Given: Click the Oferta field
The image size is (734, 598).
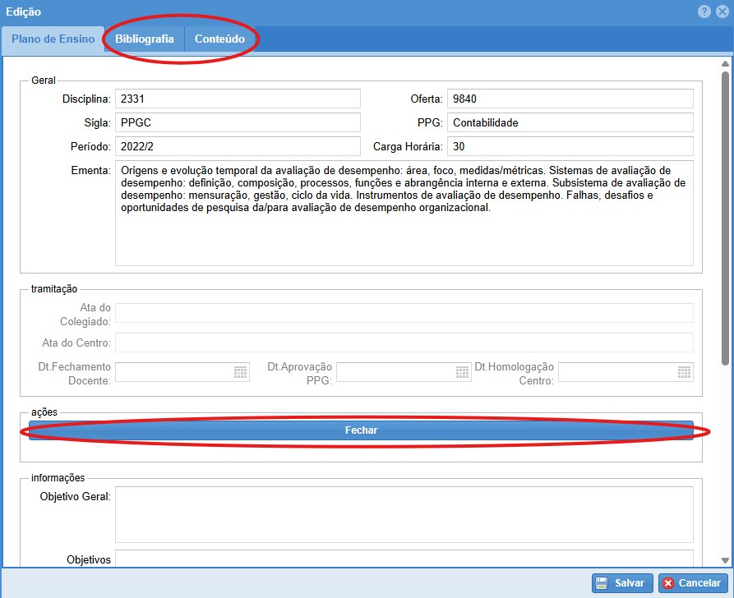Looking at the screenshot, I should (x=570, y=99).
